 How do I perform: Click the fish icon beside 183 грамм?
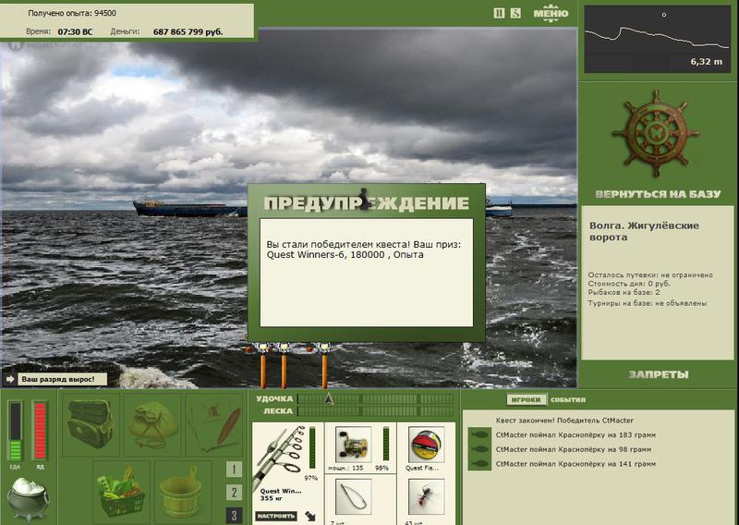(x=479, y=435)
